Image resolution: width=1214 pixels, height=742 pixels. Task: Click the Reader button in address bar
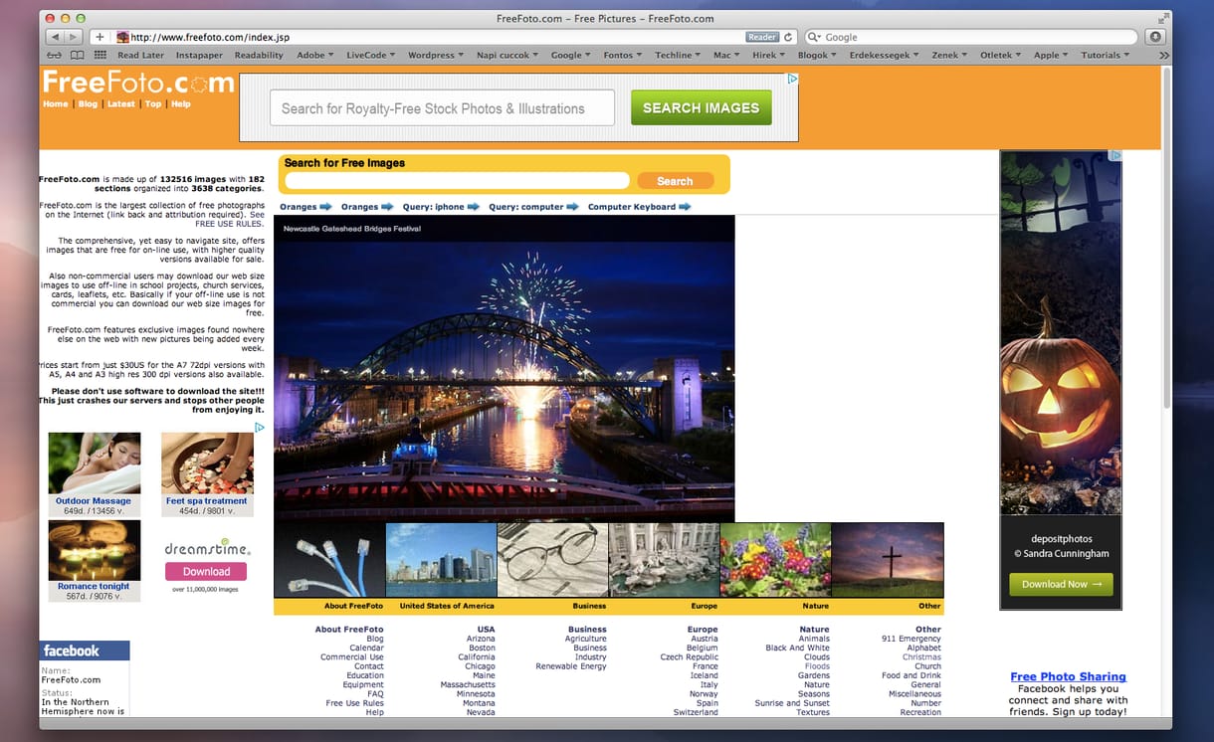click(x=762, y=37)
